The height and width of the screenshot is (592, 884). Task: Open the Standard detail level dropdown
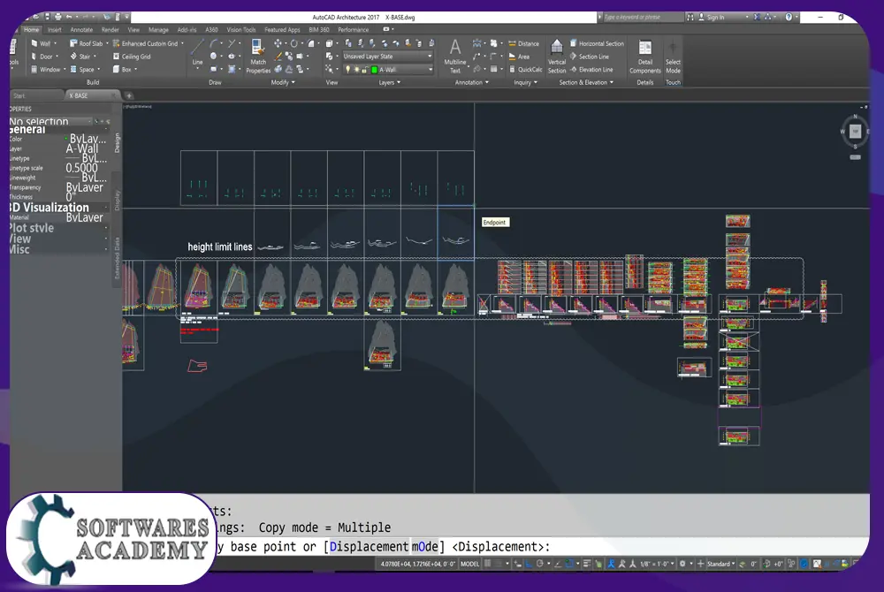point(720,564)
